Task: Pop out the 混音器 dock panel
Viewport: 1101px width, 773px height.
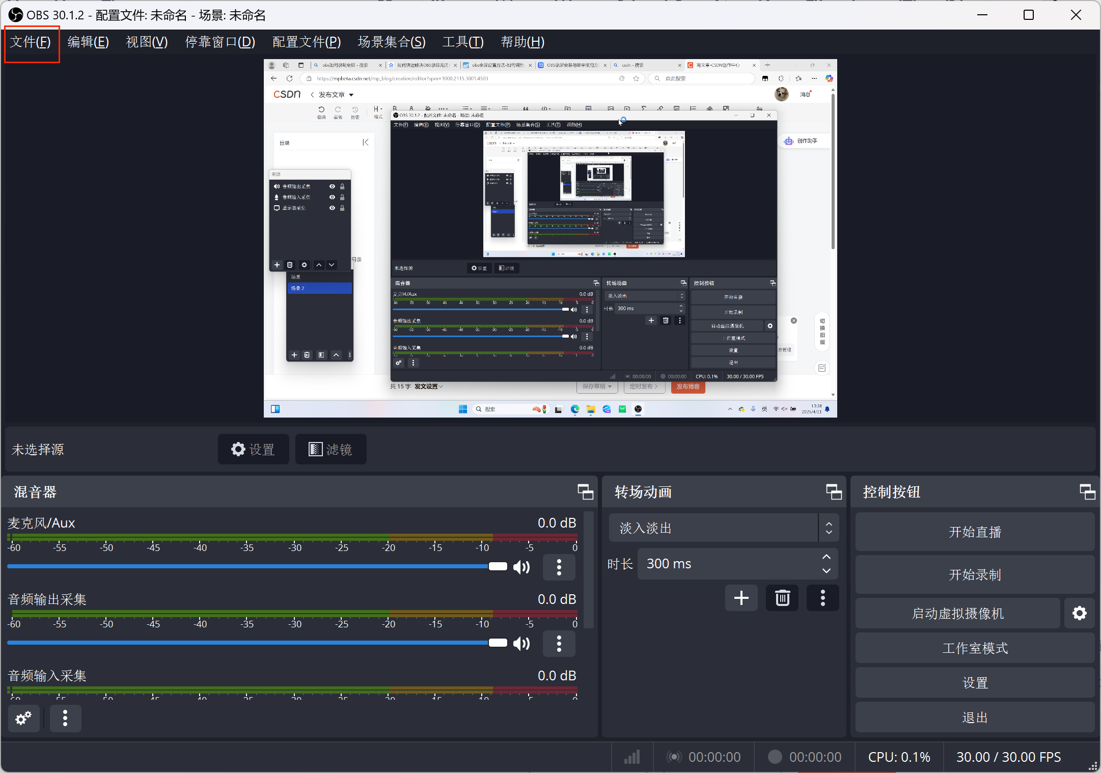Action: coord(585,492)
